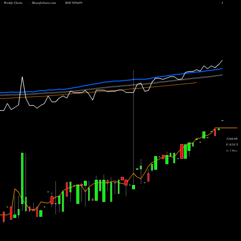Click the "in 1 Days" text
The width and height of the screenshot is (241, 241).
231,150
